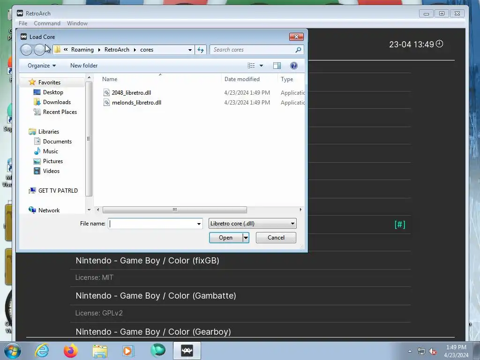Image resolution: width=480 pixels, height=360 pixels.
Task: Expand the Open button split arrow
Action: 246,238
